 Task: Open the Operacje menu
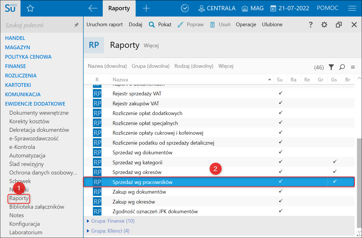coord(246,24)
